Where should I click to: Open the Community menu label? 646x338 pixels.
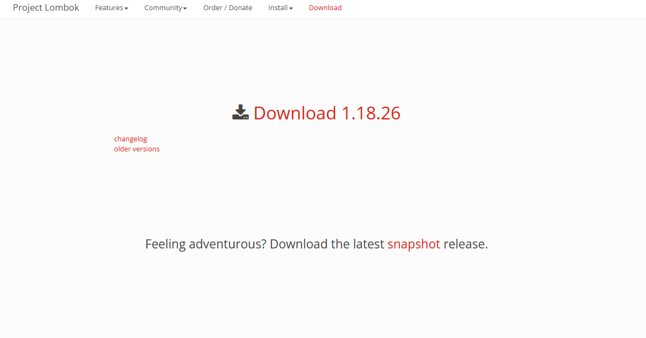point(164,8)
